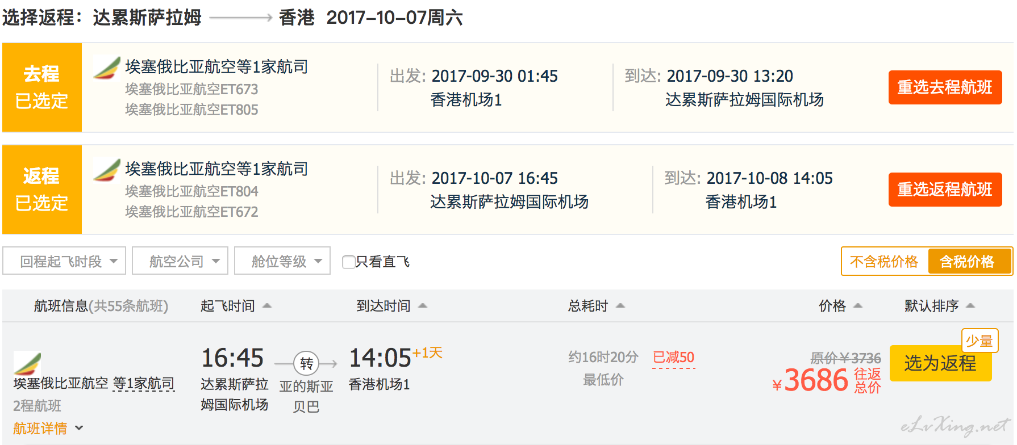Click 重选返程航班 button
Viewport: 1017px width, 445px height.
coord(945,190)
